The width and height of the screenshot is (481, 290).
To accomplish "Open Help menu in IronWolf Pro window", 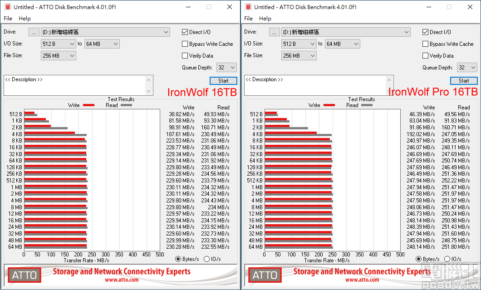I will click(x=265, y=19).
